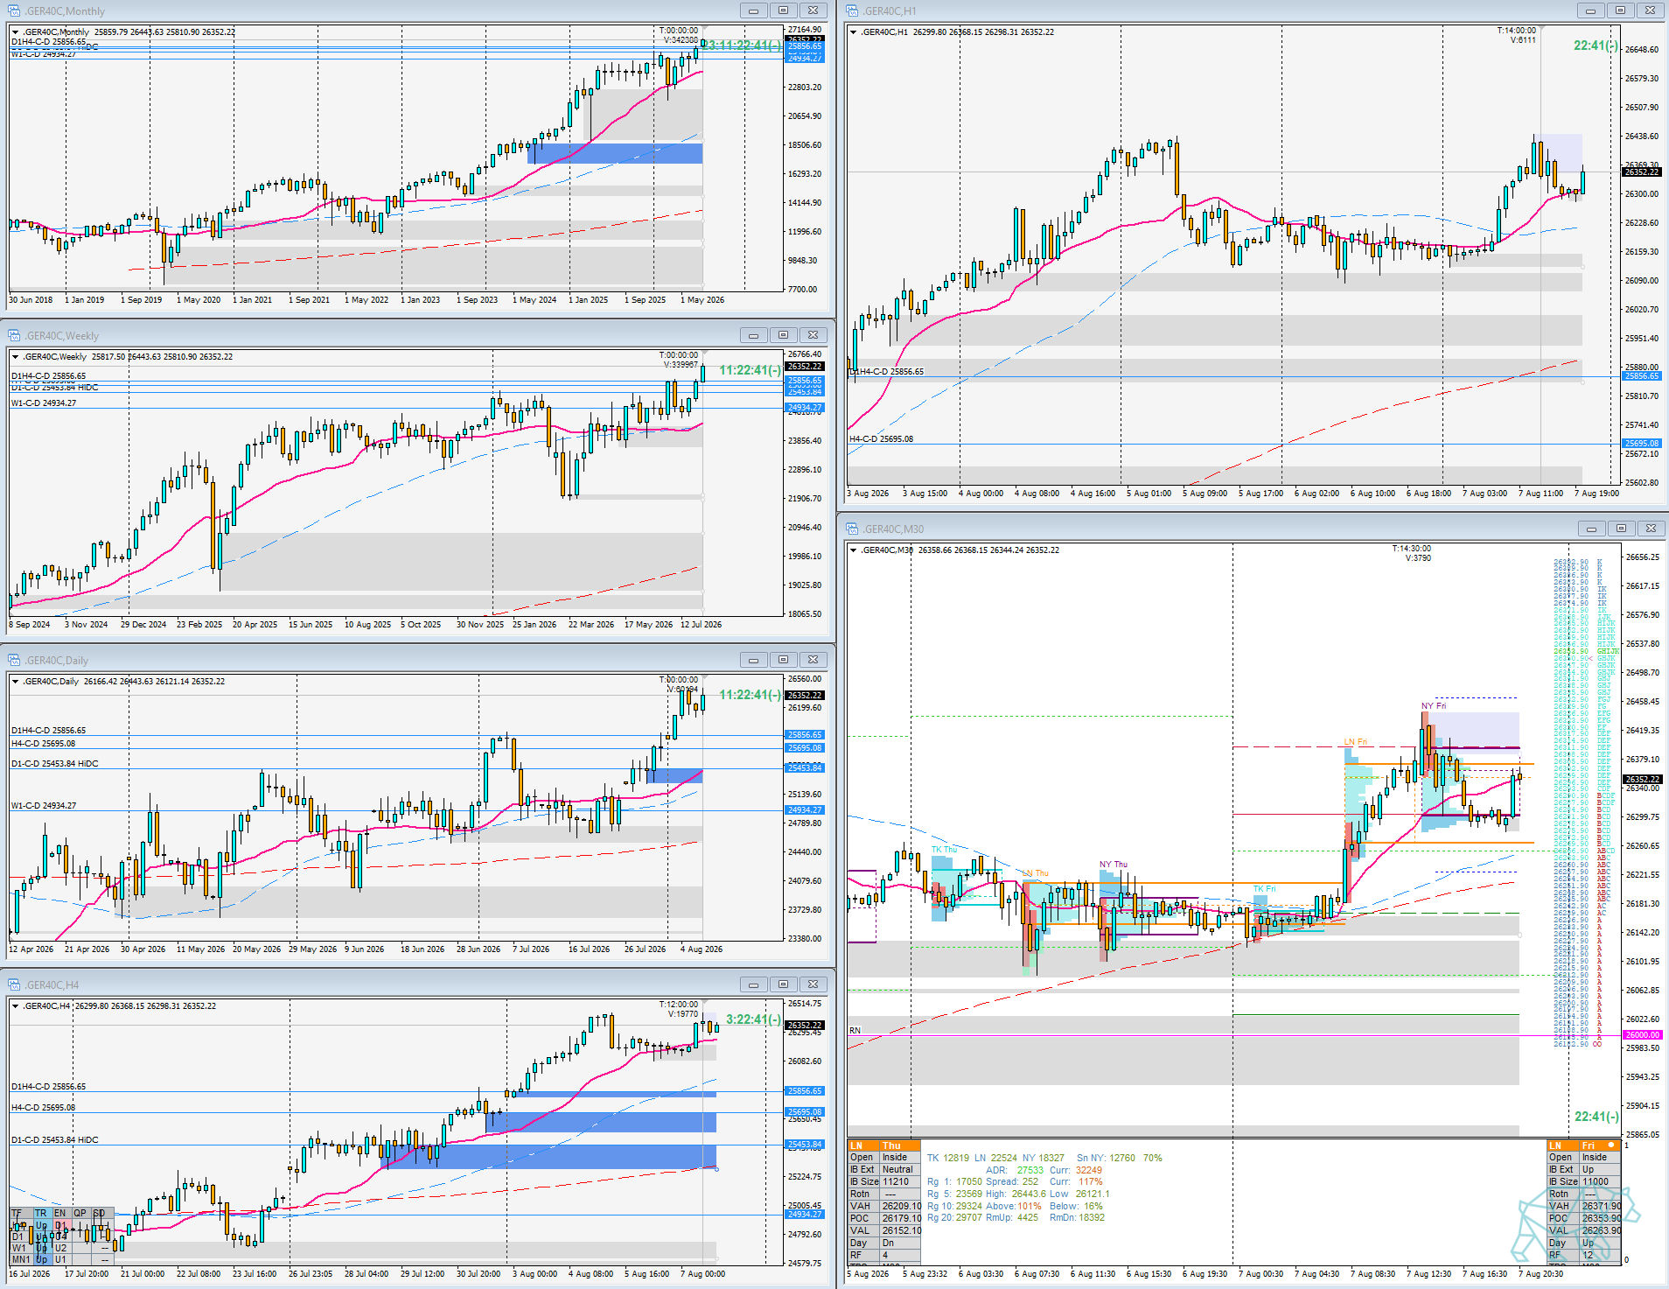This screenshot has width=1669, height=1289.
Task: Open the H1 chart's symbol dropdown triangle
Action: point(854,32)
